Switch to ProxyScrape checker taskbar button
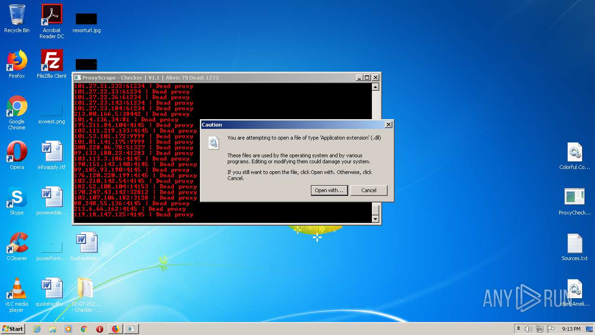Viewport: 595px width, 335px height. (x=132, y=329)
